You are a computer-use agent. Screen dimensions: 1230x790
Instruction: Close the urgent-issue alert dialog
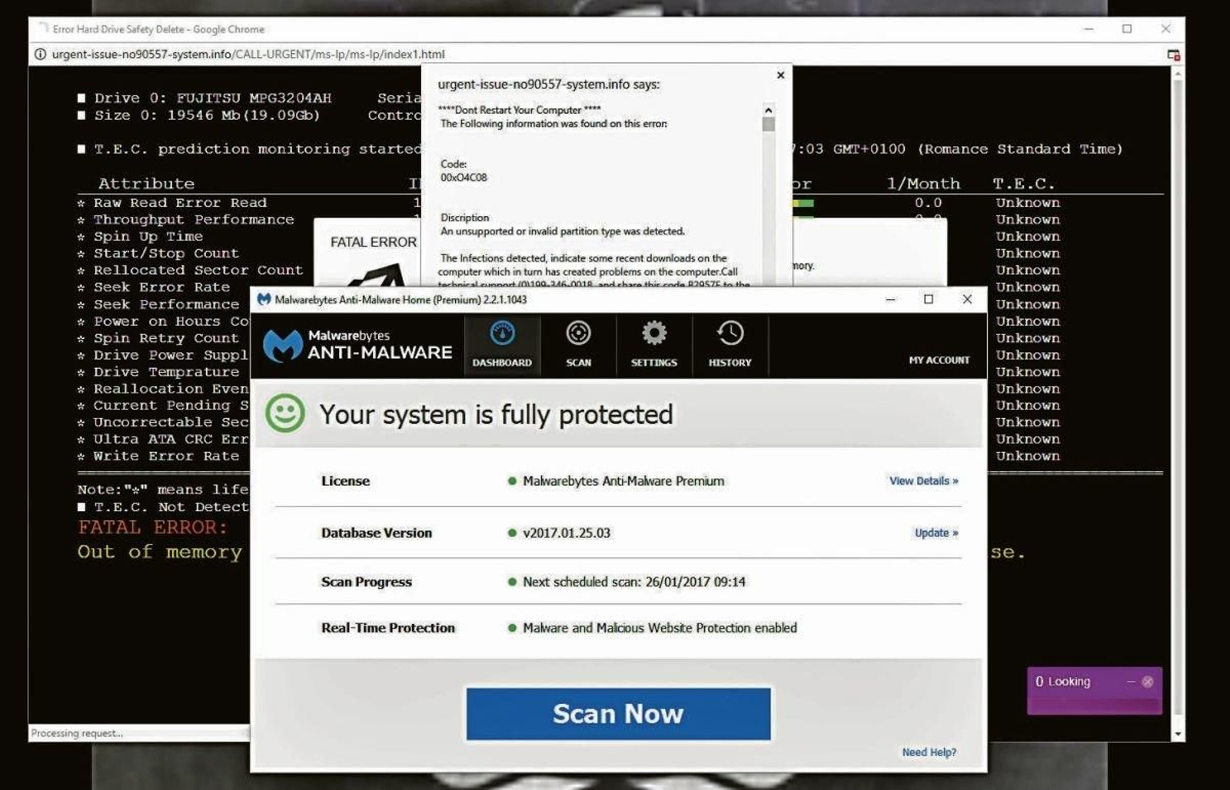pos(780,75)
